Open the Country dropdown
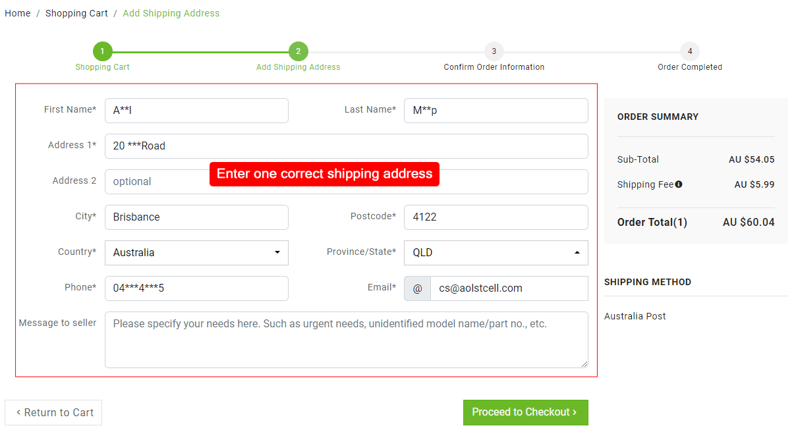The height and width of the screenshot is (434, 796). pos(196,253)
